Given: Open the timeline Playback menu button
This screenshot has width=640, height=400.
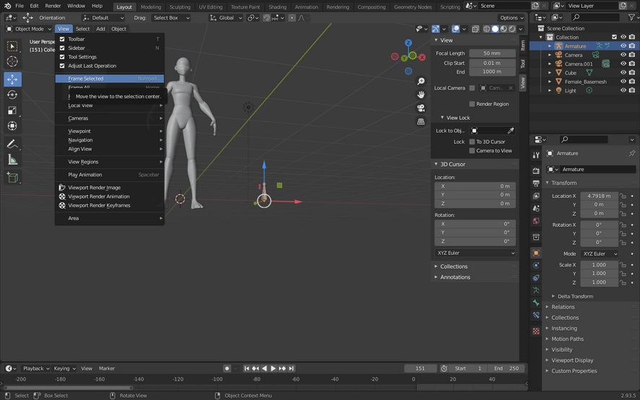Looking at the screenshot, I should [x=35, y=368].
